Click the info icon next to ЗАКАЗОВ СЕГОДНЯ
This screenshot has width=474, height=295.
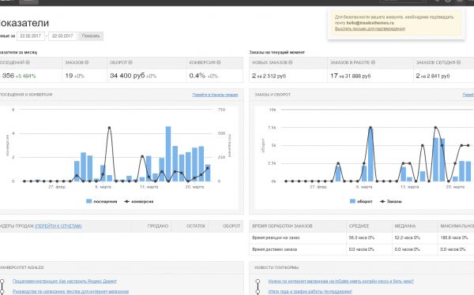[x=458, y=62]
